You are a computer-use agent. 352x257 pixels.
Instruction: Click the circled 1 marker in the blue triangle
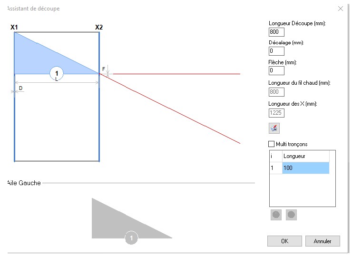[x=57, y=73]
